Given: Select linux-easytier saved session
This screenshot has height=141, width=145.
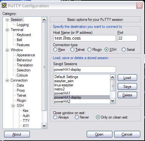Looking at the screenshot, I should [82, 85].
